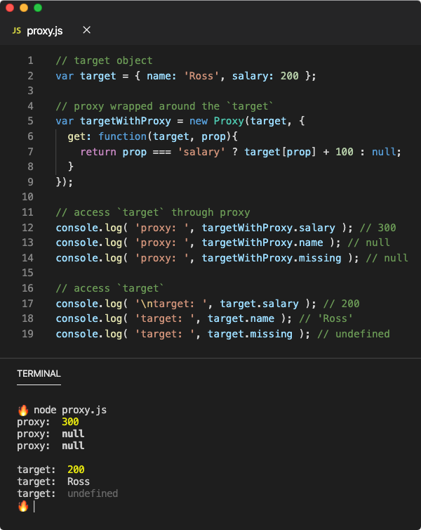The image size is (421, 530).
Task: Click 'targetWithProxy.salary' on line 12
Action: pyautogui.click(x=269, y=228)
